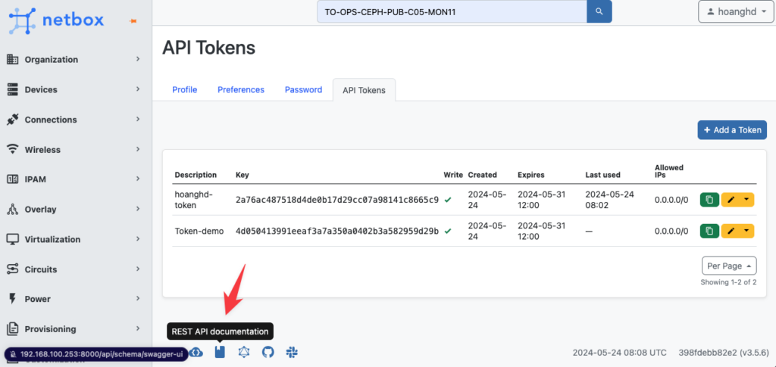Viewport: 776px width, 367px height.
Task: Copy the hoanghd-token key to clipboard
Action: pyautogui.click(x=709, y=200)
